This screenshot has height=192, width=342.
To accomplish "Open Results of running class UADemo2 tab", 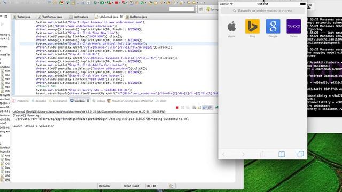I will (x=130, y=101).
